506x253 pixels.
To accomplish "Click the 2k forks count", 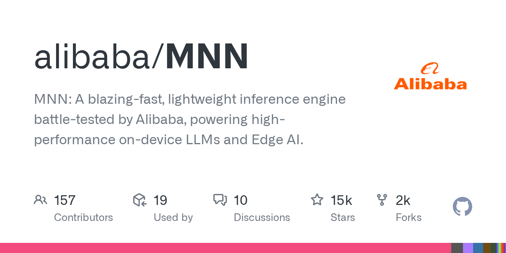I will tap(403, 200).
